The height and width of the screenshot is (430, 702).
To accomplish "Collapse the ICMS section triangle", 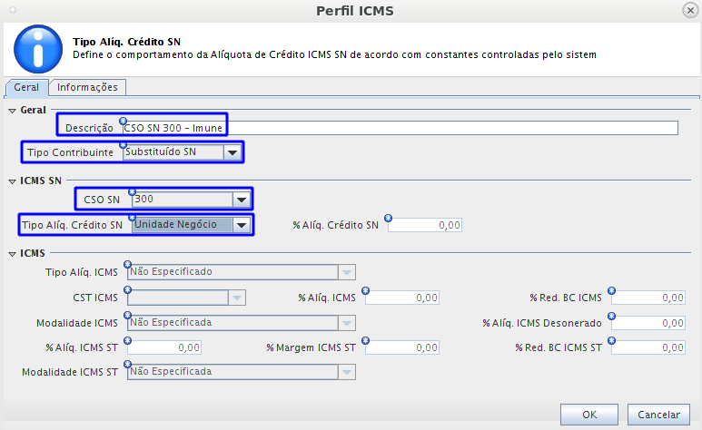I will [x=12, y=254].
